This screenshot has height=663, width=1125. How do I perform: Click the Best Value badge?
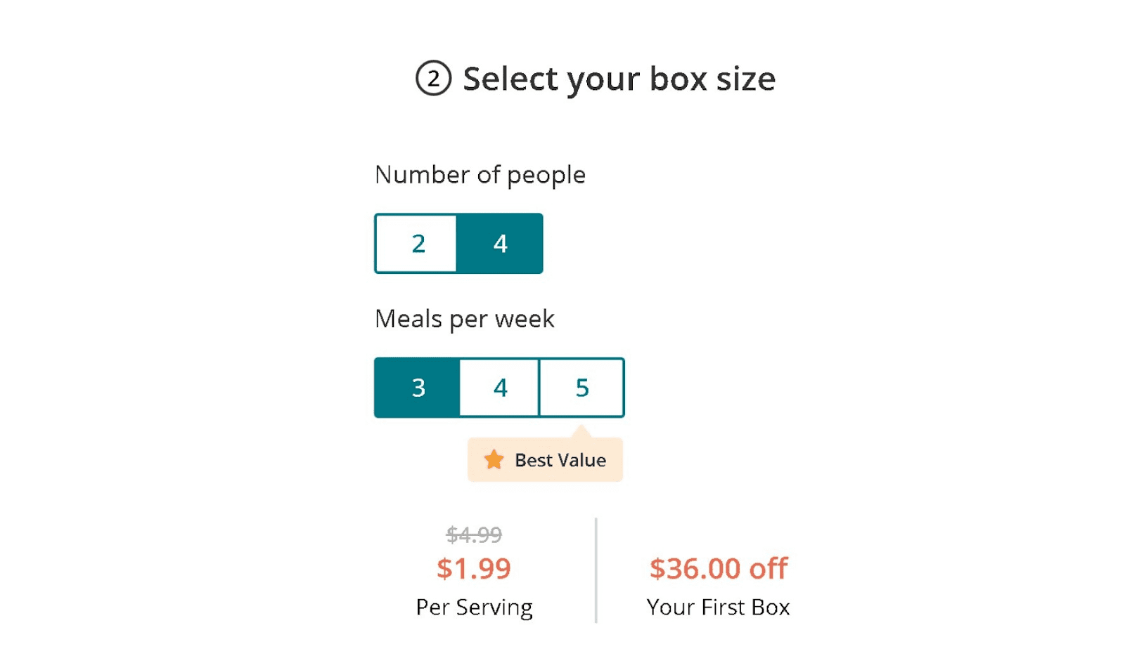(546, 459)
